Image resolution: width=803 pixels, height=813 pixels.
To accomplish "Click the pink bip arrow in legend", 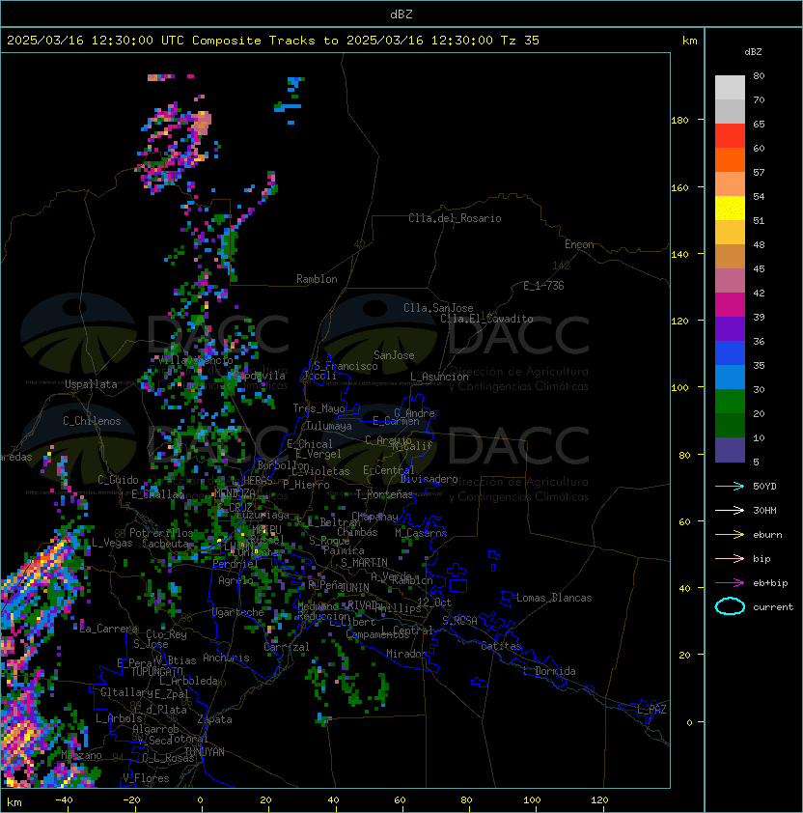I will (730, 558).
